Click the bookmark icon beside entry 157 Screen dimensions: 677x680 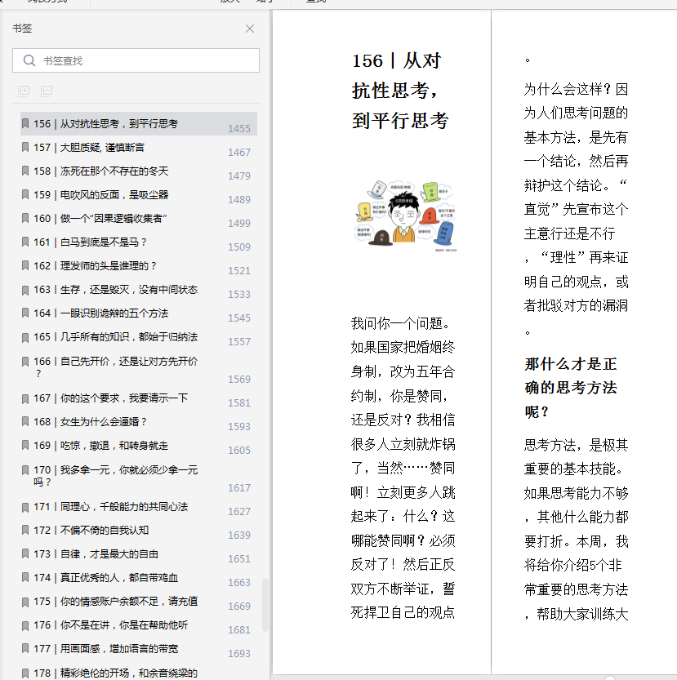tap(25, 148)
